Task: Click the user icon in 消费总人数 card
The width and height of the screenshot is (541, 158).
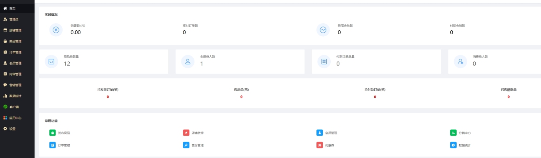Action: 460,61
